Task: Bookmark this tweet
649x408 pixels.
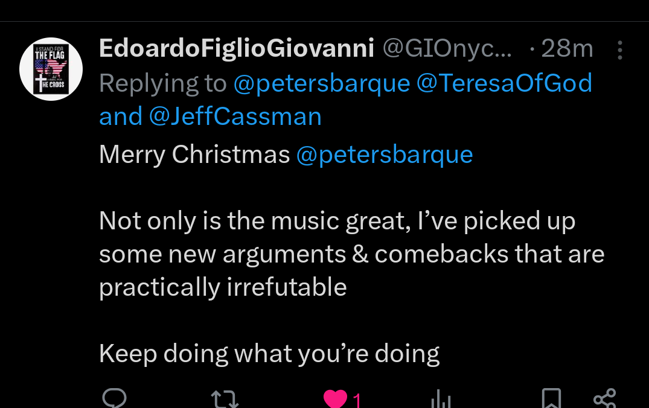Action: coord(551,399)
